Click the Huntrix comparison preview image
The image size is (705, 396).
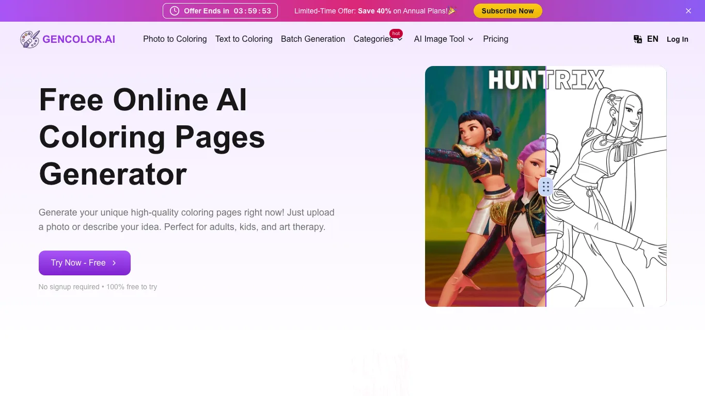pos(546,186)
